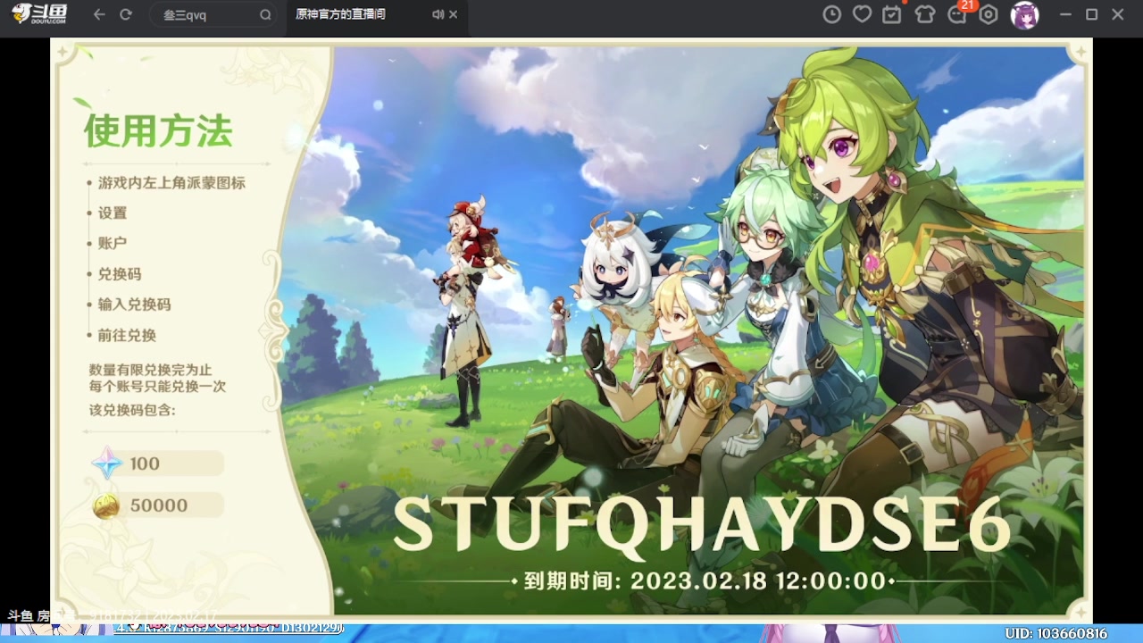The height and width of the screenshot is (643, 1143).
Task: Click the 设置 bullet item
Action: coord(113,213)
